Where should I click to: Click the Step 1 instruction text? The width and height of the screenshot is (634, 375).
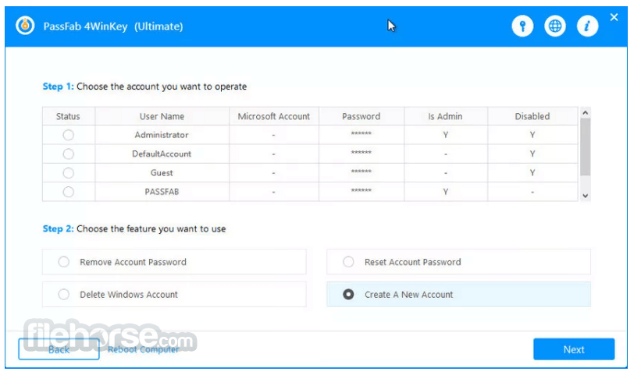144,87
